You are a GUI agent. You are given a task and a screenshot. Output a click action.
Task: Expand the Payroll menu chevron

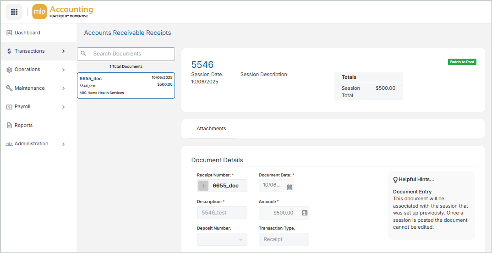(x=64, y=107)
